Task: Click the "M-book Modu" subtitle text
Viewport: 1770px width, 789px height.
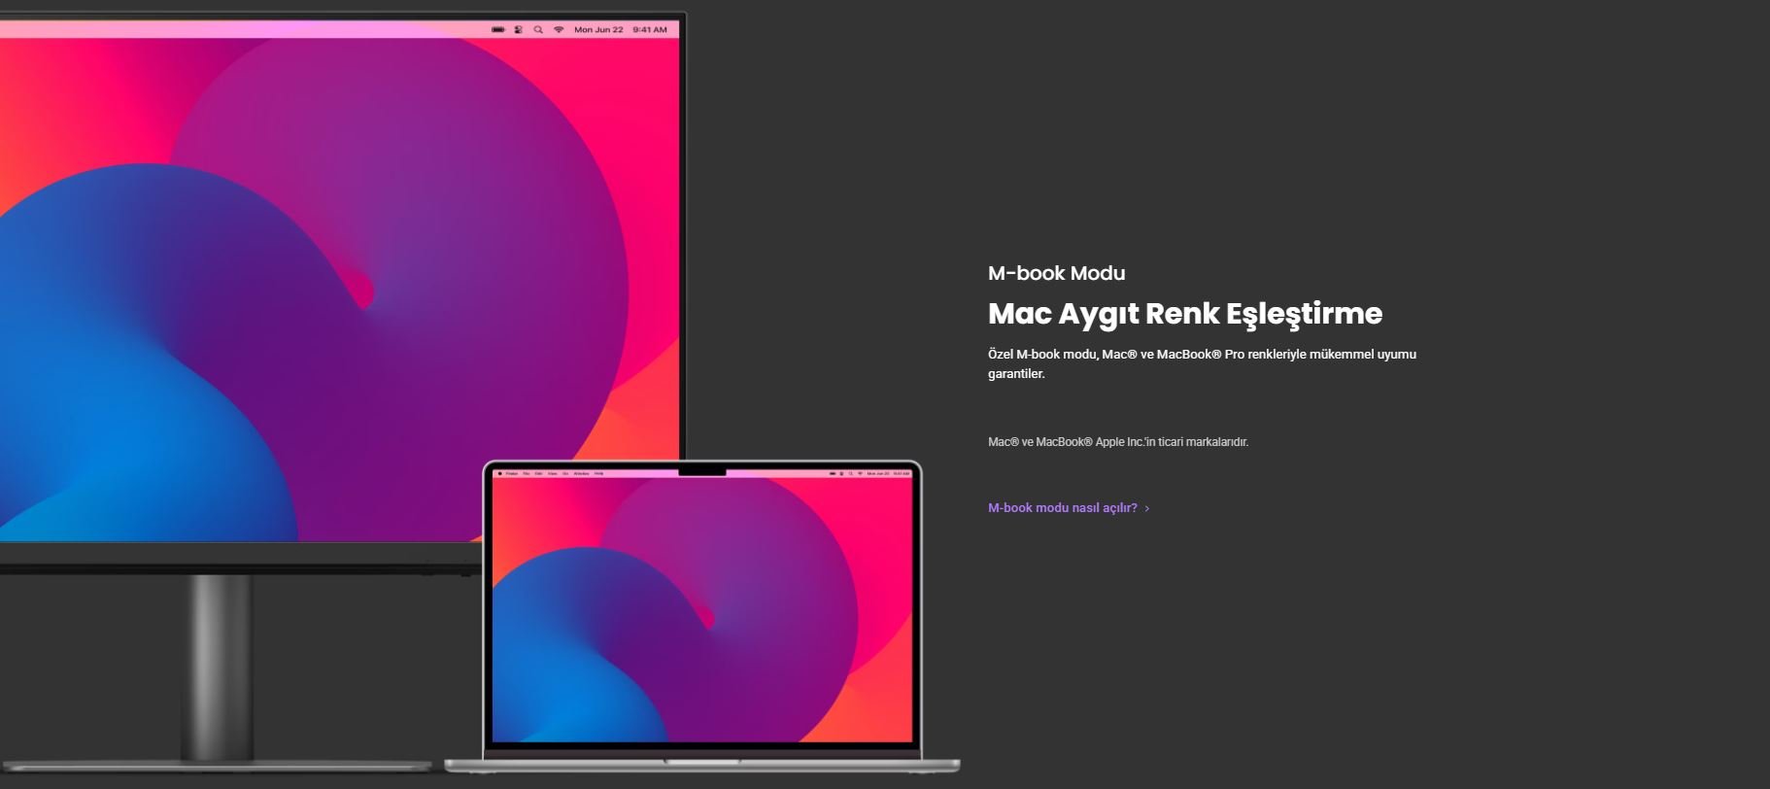Action: click(1056, 273)
